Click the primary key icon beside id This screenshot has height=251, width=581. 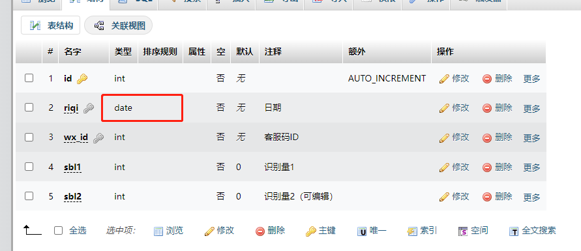click(x=82, y=79)
